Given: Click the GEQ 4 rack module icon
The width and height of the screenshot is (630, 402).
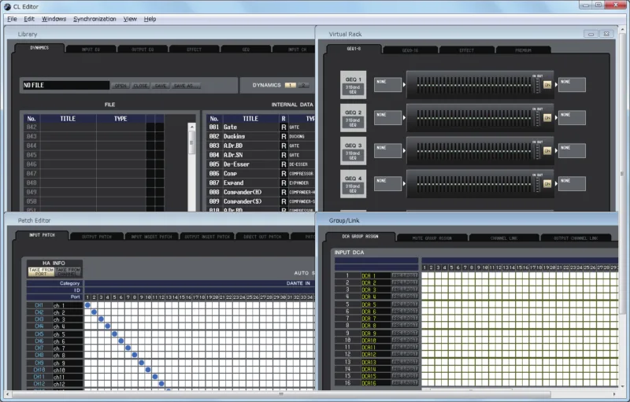Looking at the screenshot, I should 353,184.
